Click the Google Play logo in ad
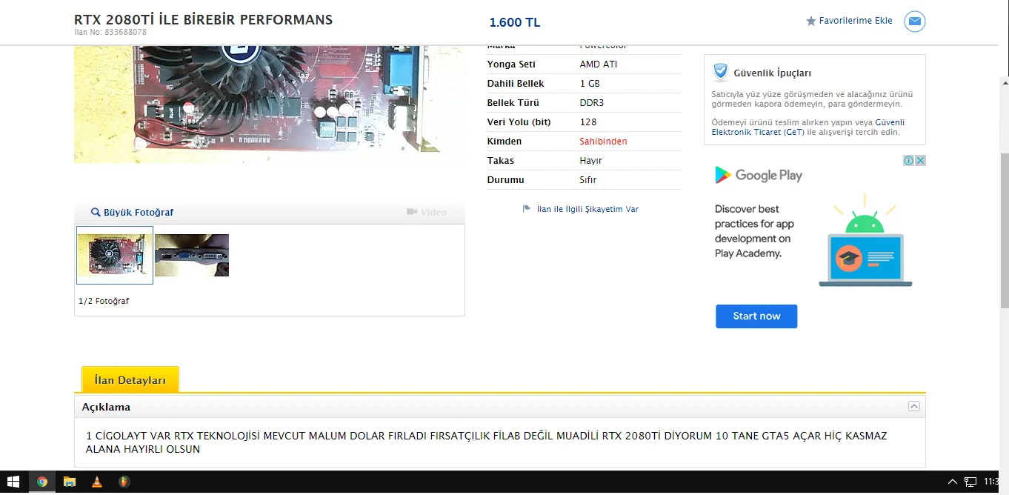The height and width of the screenshot is (495, 1009). (x=758, y=175)
